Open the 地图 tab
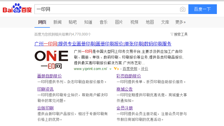 pos(150,22)
